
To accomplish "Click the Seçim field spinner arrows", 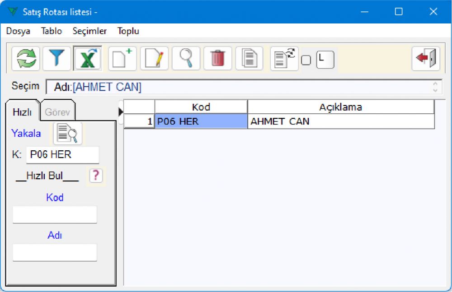I will click(x=435, y=87).
